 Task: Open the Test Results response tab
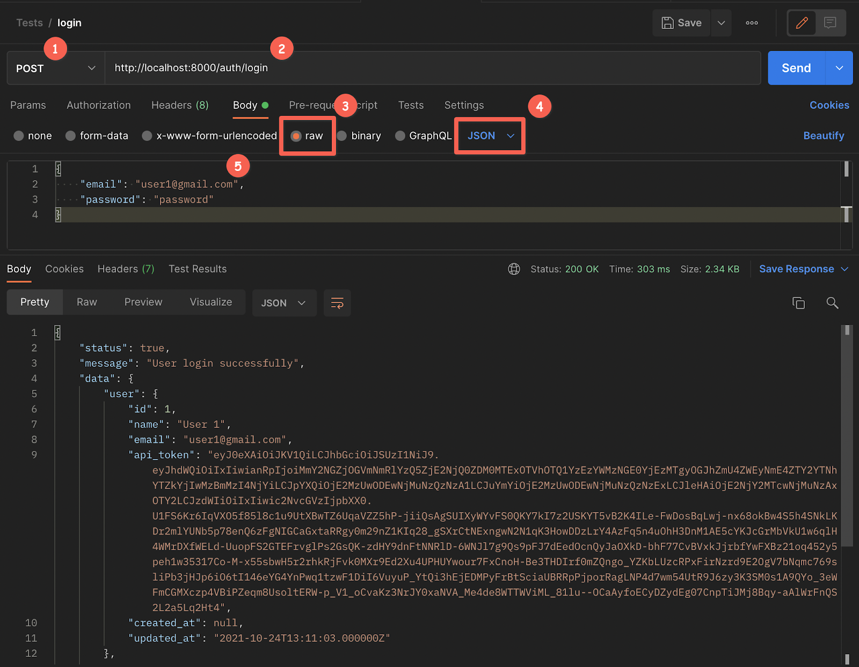(197, 269)
